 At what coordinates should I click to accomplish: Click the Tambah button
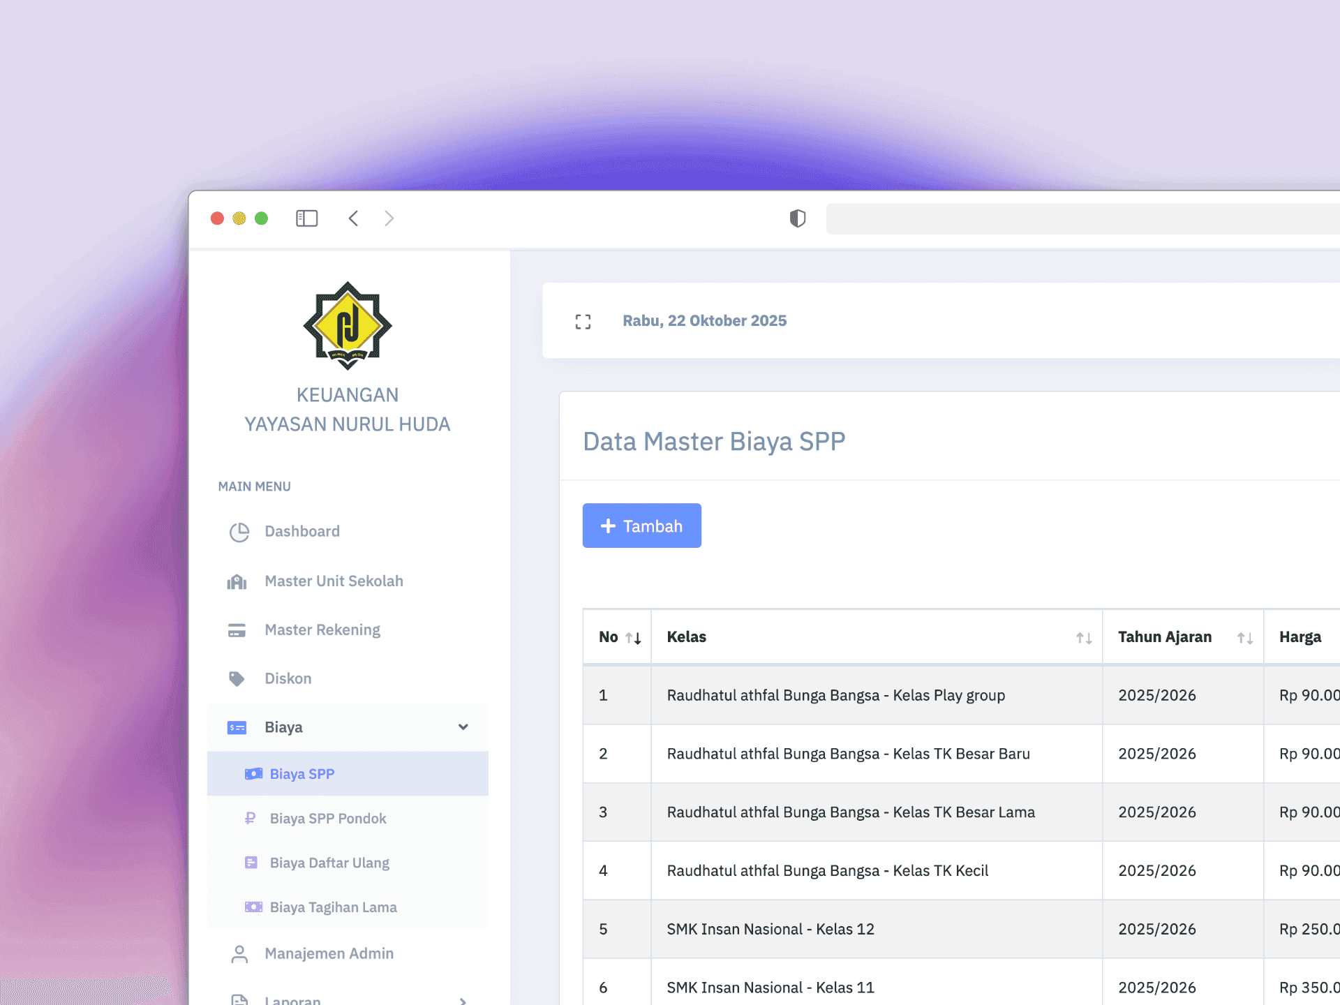642,526
